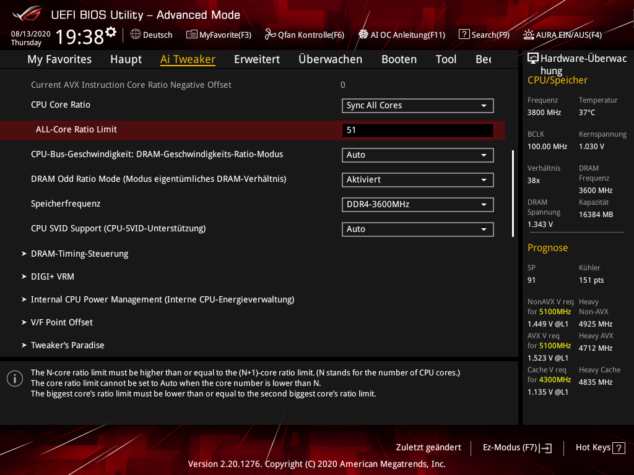Click the ALL-Core Ratio Limit input field

point(418,130)
